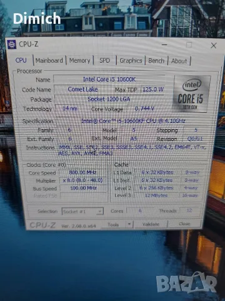Viewport: 225px width, 301px height.
Task: Click the Comet Lake code name value
Action: [x=82, y=89]
